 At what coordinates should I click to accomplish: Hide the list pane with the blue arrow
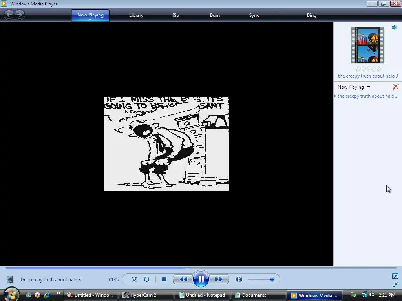[394, 27]
